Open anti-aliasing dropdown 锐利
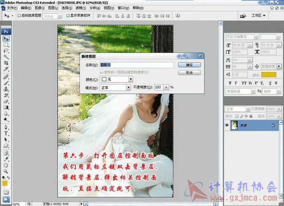This screenshot has height=206, width=284. pyautogui.click(x=279, y=92)
